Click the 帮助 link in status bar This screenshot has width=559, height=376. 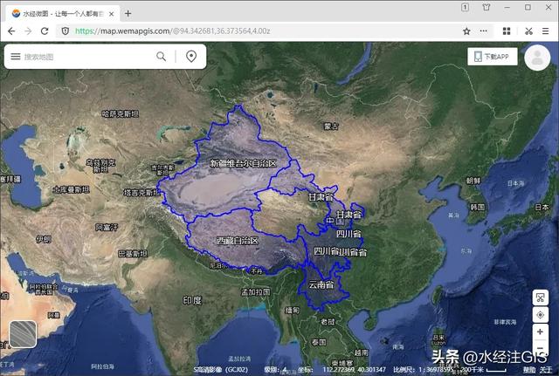529,370
